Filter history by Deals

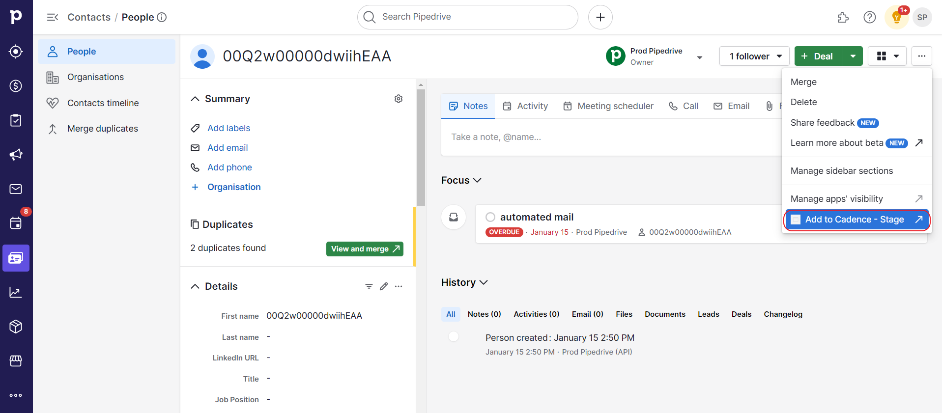click(x=742, y=314)
